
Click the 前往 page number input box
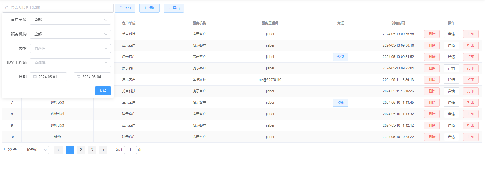click(130, 150)
